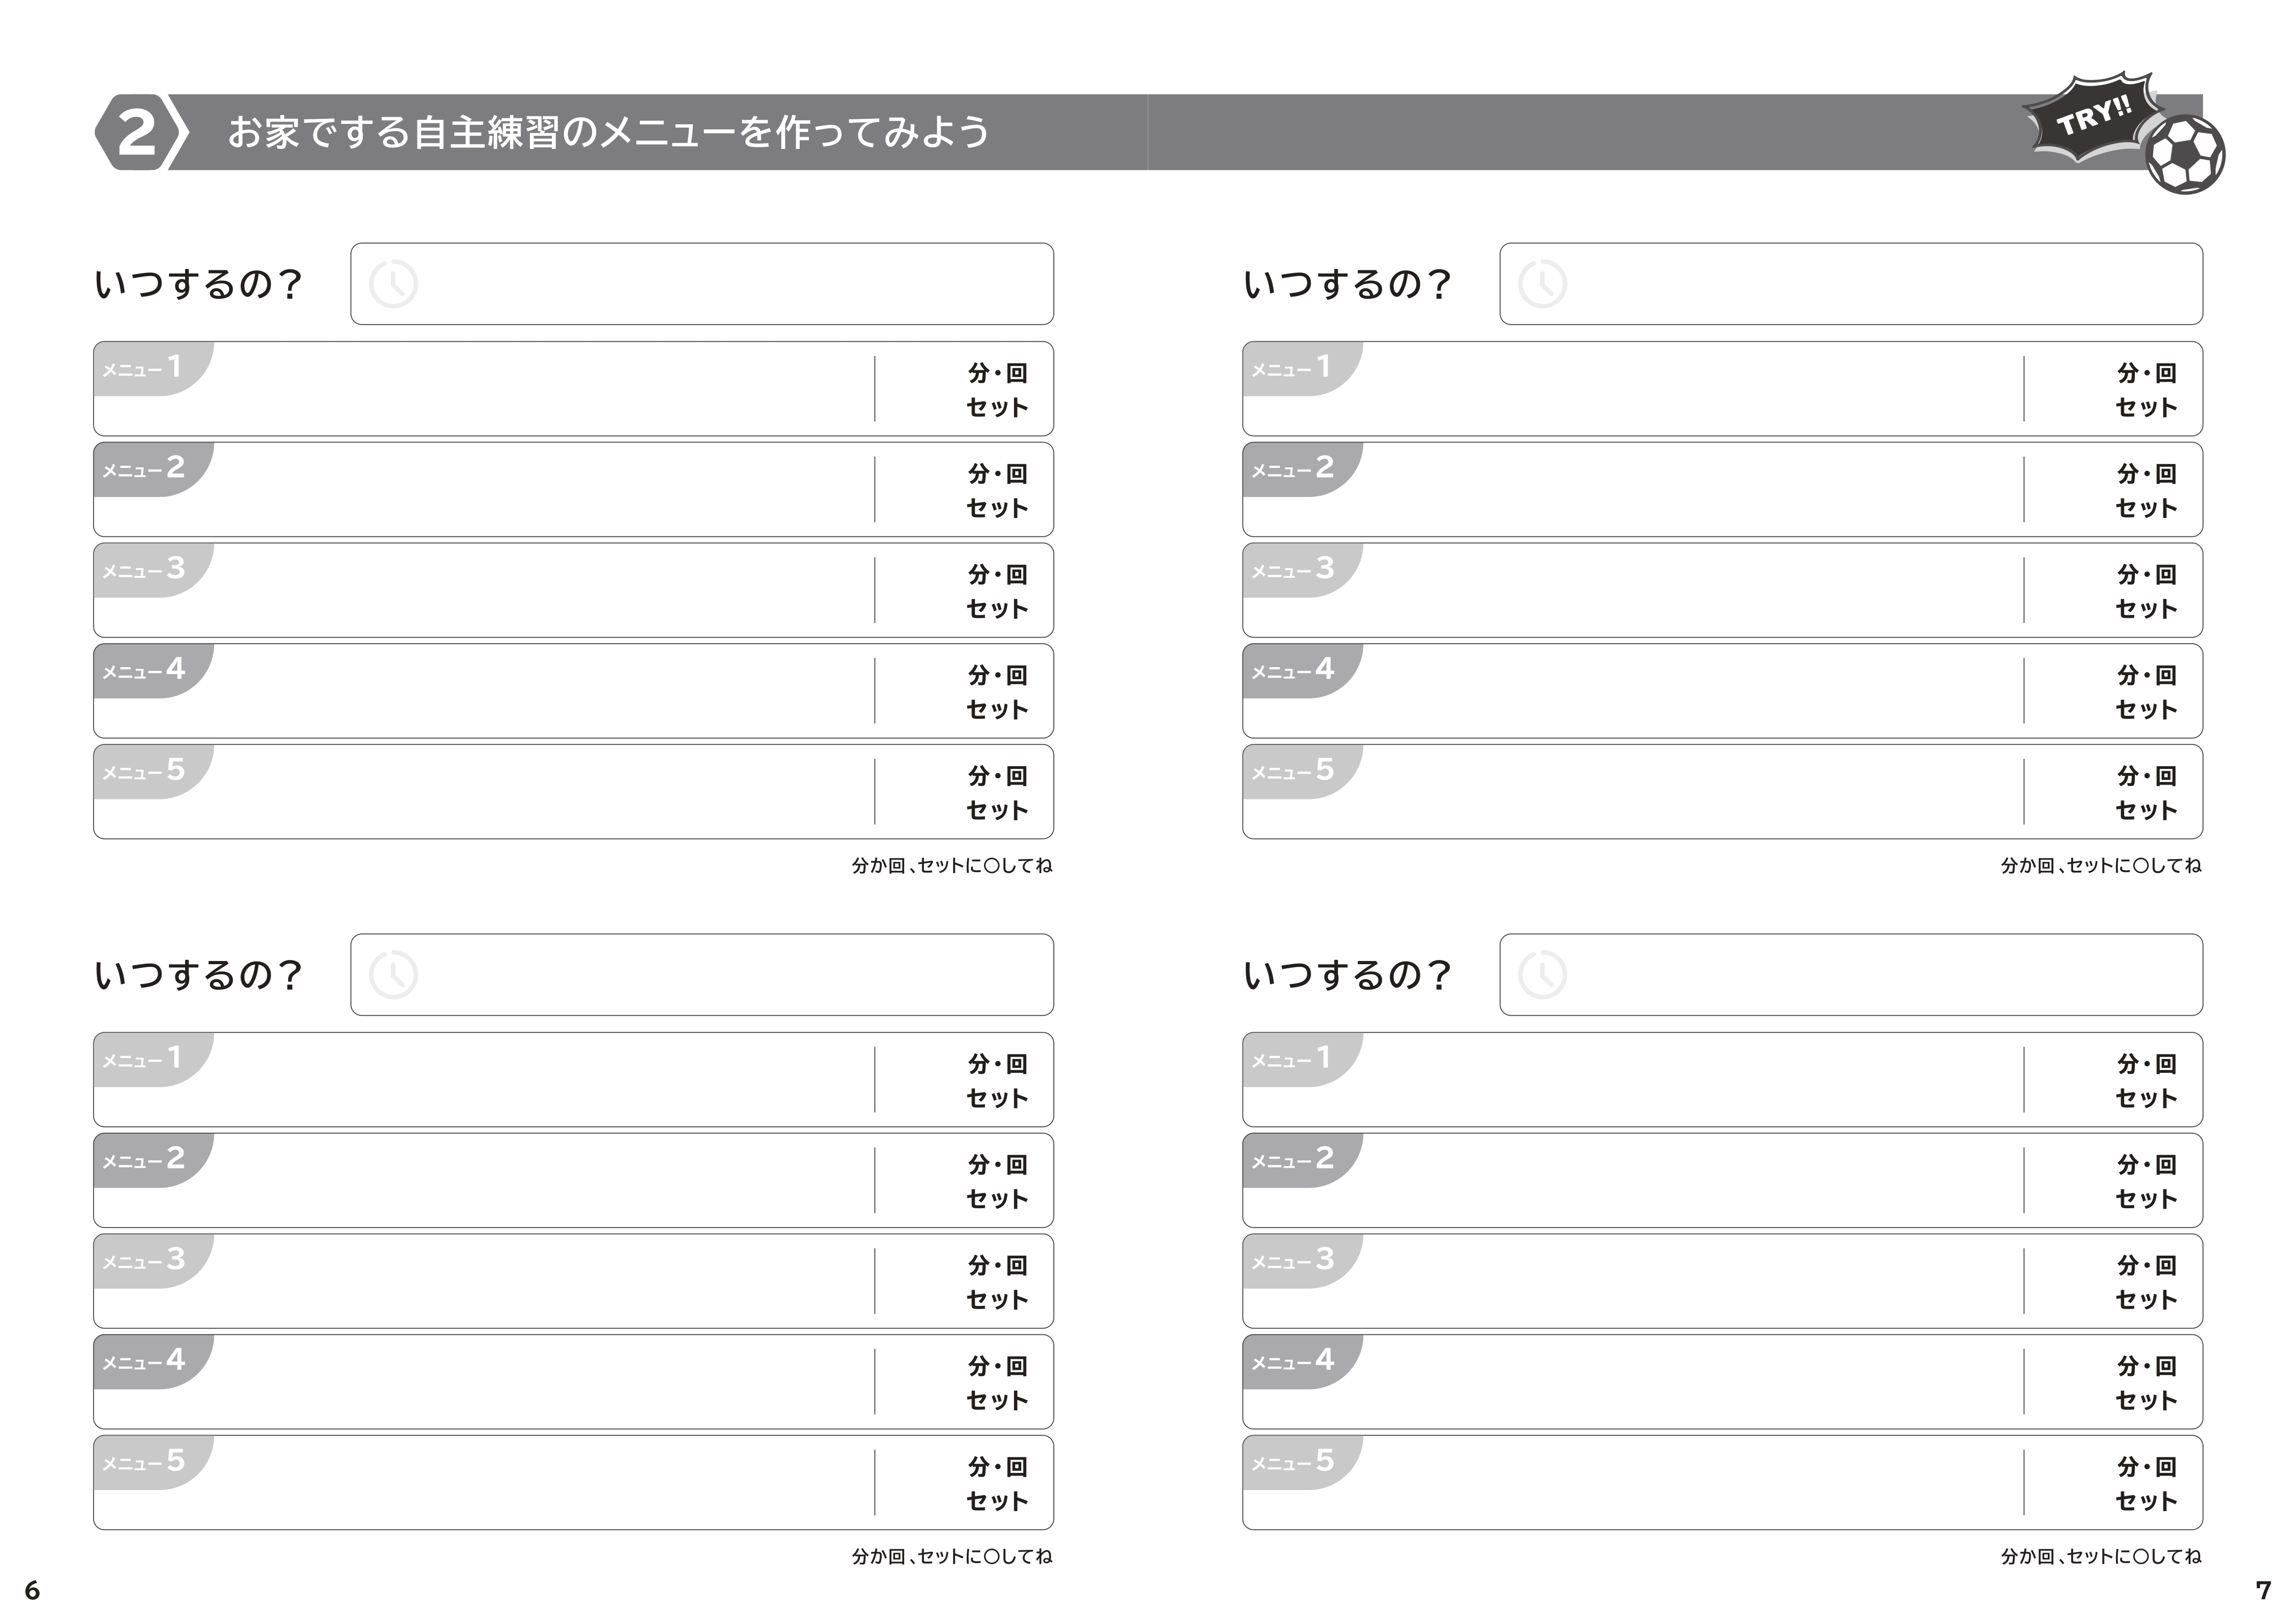This screenshot has height=1624, width=2296.
Task: Click the clock icon in page 7's lower いつするの box
Action: [x=1542, y=975]
